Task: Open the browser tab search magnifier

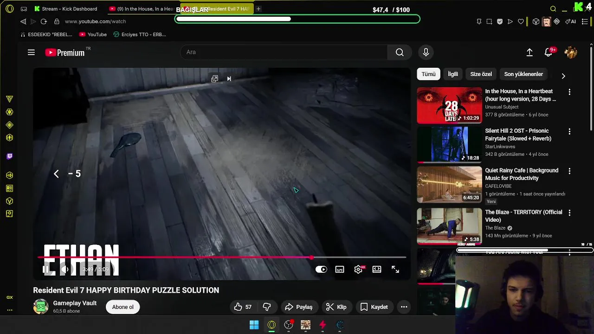Action: click(x=553, y=9)
